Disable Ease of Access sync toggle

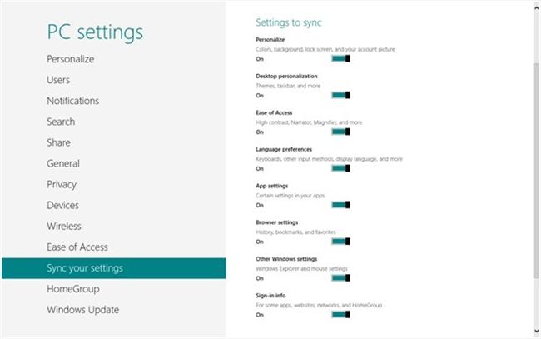point(341,132)
